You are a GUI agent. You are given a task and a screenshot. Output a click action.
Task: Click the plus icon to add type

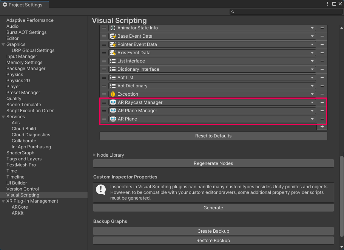tap(322, 127)
